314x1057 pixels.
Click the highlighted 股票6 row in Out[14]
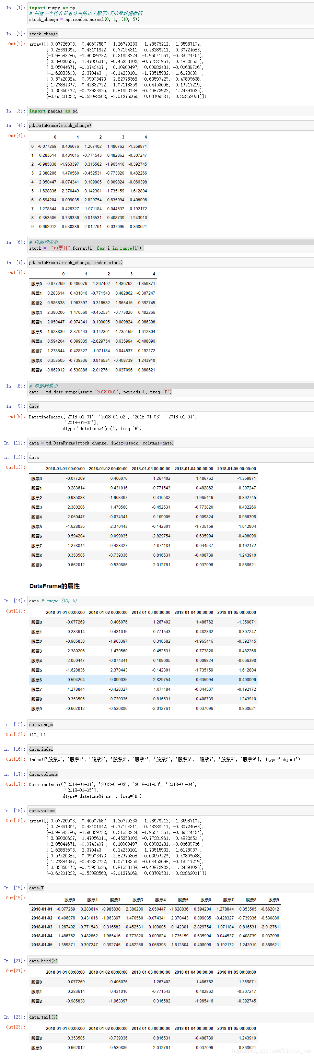[x=144, y=679]
